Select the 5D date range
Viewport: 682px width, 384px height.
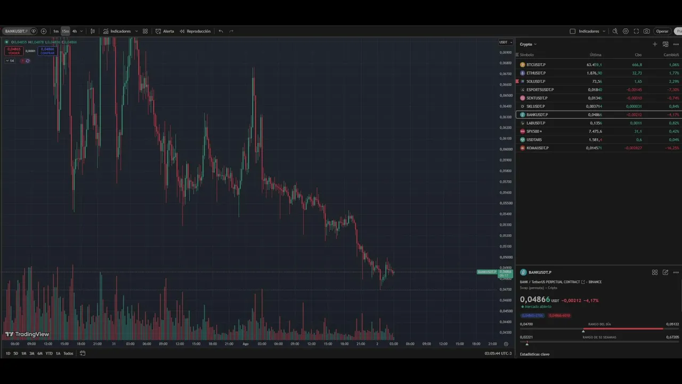point(15,354)
